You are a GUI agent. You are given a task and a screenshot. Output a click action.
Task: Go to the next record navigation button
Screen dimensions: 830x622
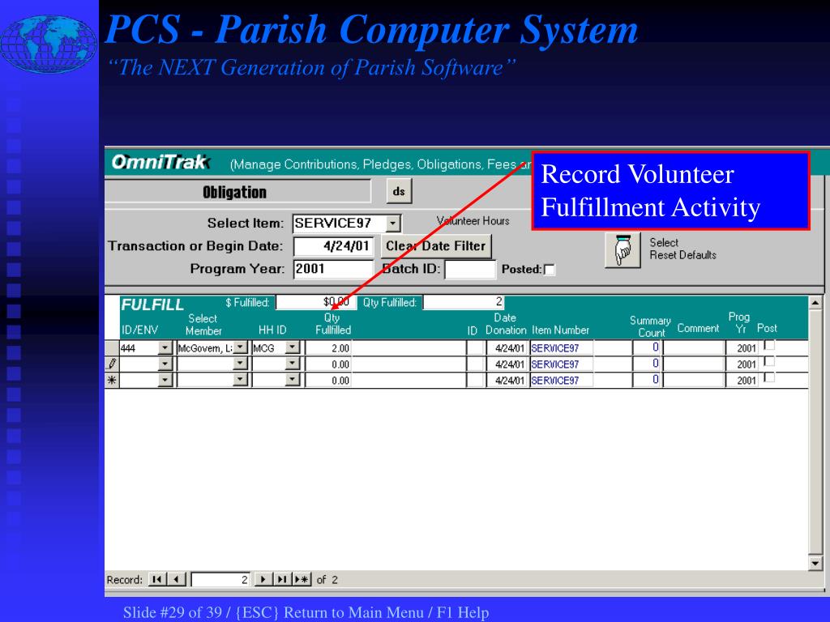click(263, 579)
